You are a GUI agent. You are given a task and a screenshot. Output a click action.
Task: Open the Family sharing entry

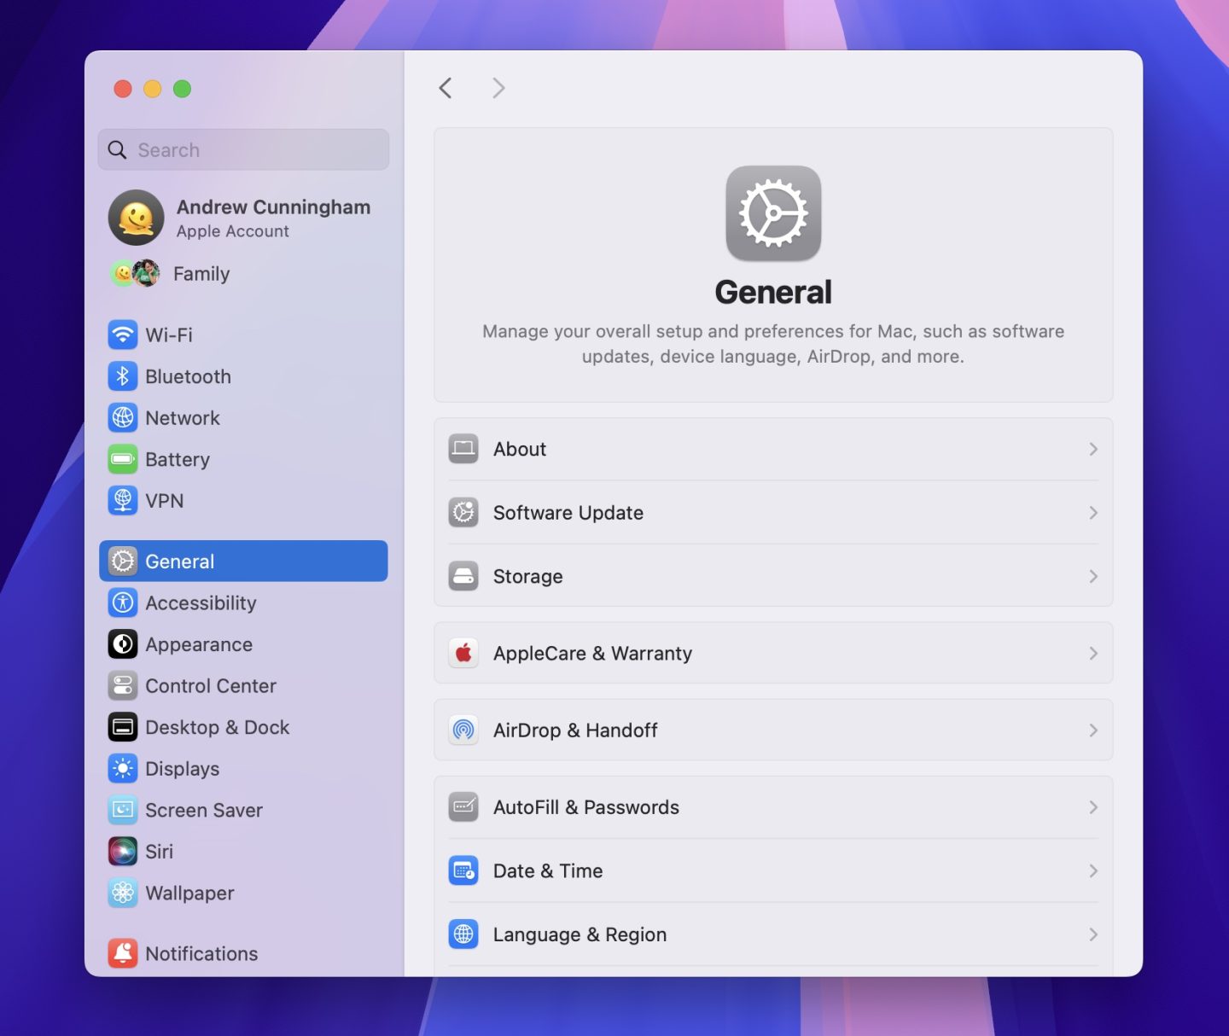201,274
